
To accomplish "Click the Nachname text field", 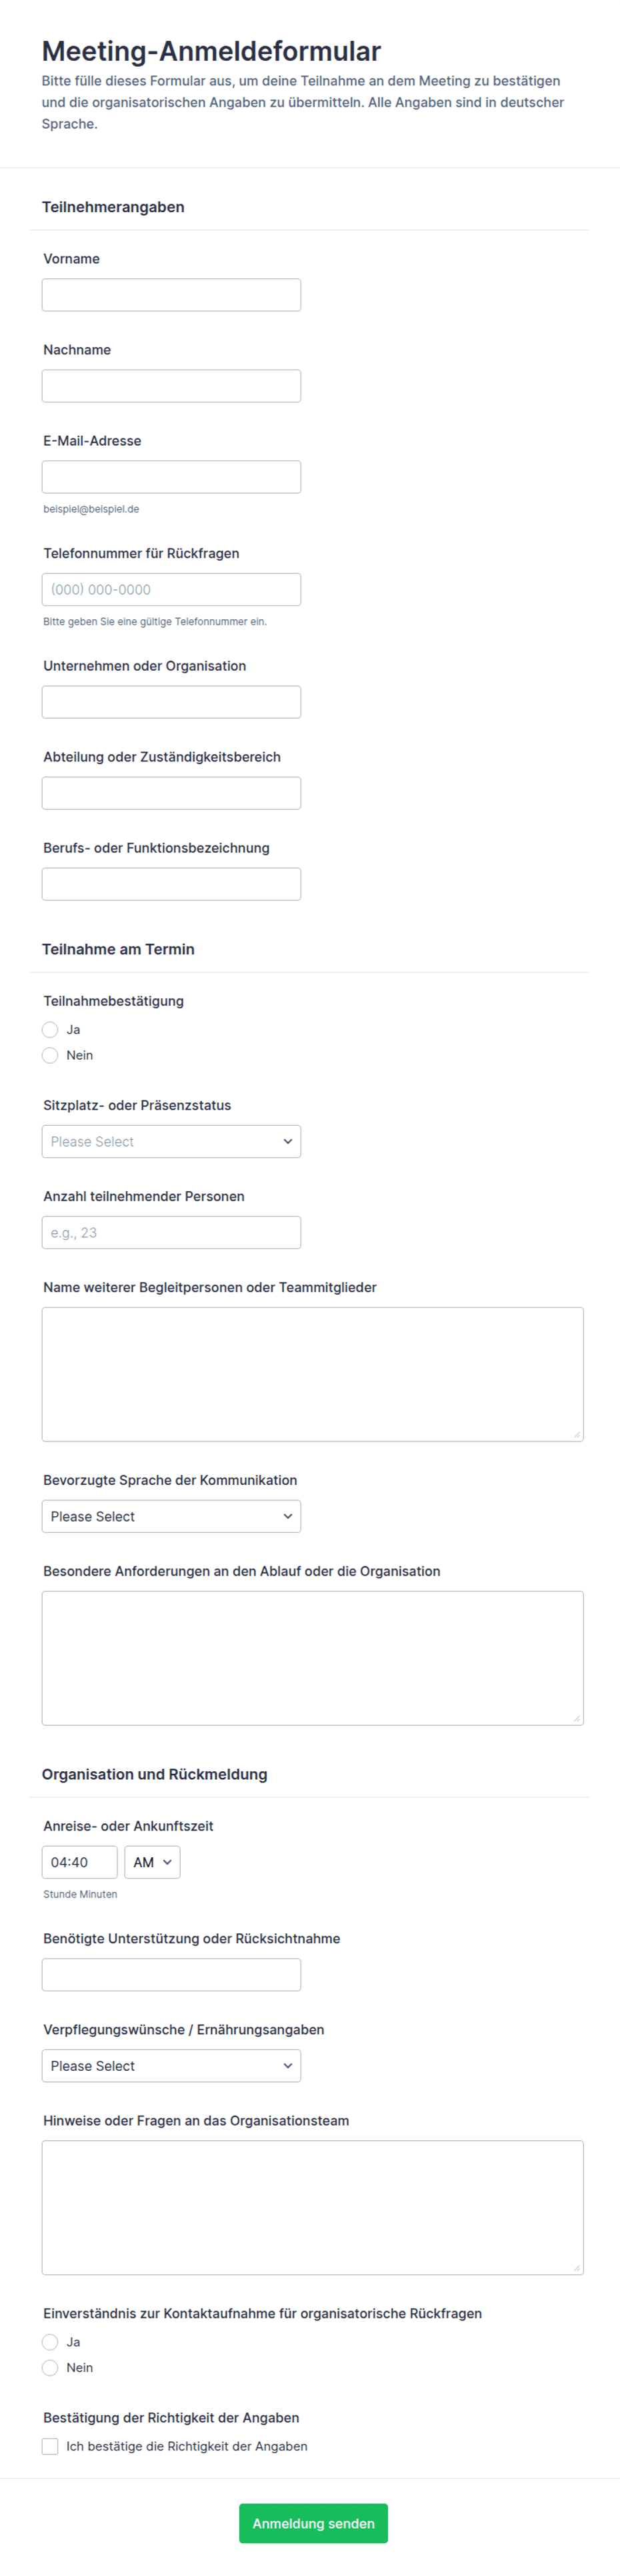I will coord(171,386).
